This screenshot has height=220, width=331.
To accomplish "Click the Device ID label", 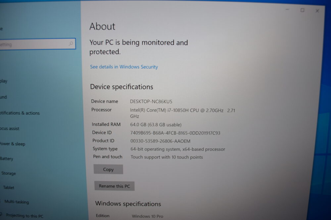I will click(102, 133).
